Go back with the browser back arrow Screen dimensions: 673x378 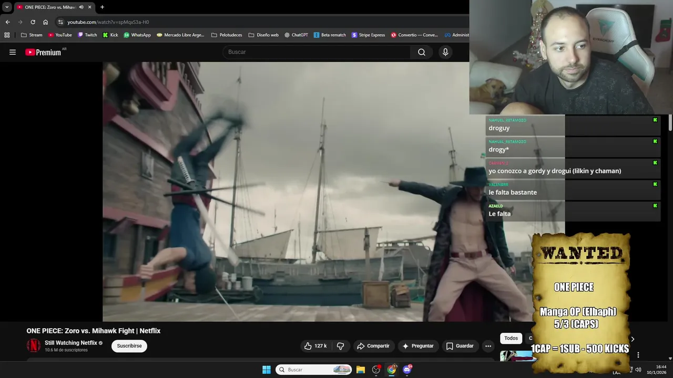[7, 22]
